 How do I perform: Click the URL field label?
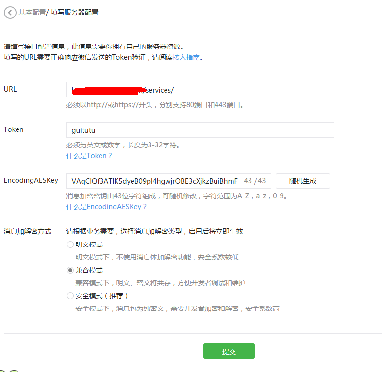point(10,89)
